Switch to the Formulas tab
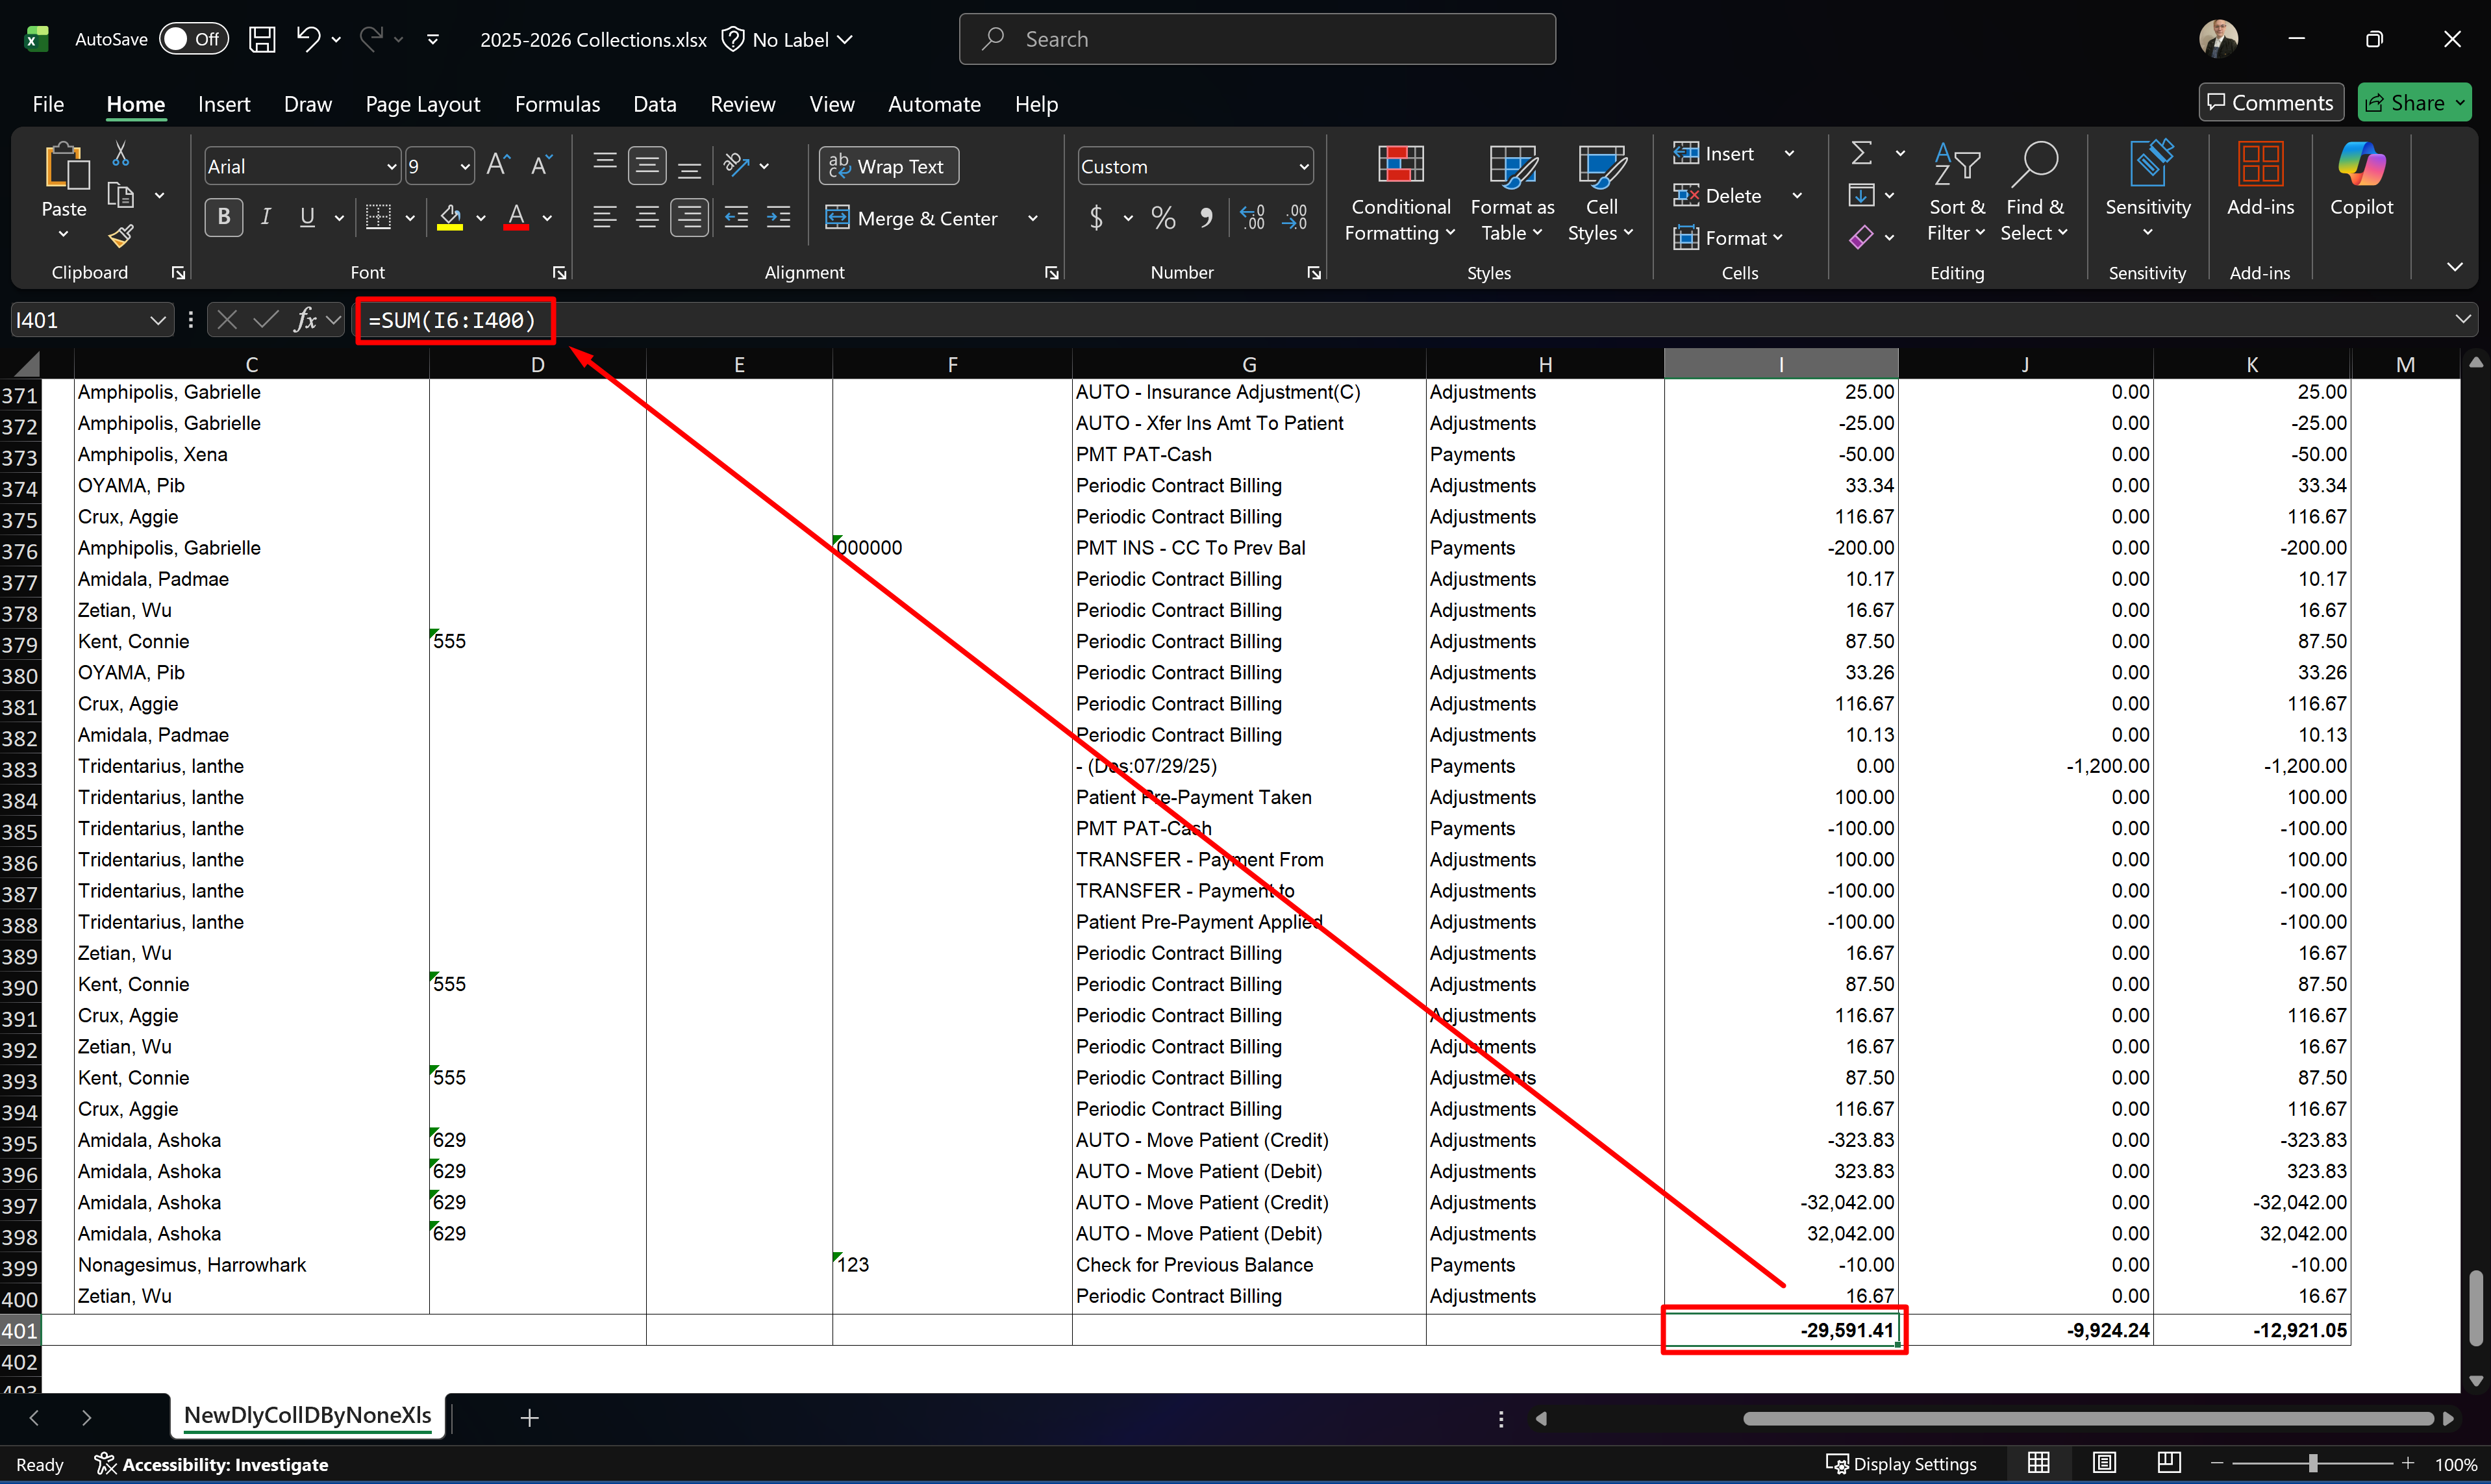This screenshot has width=2491, height=1484. (x=557, y=104)
